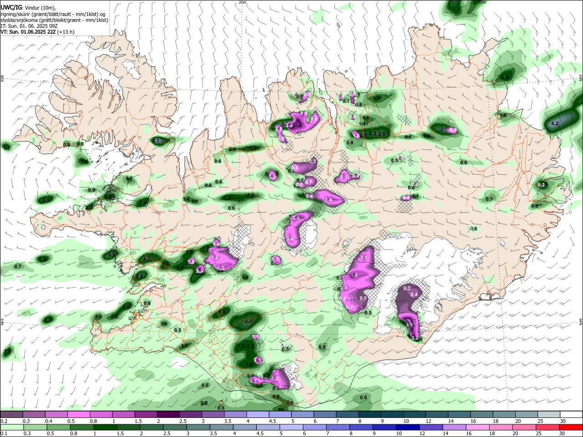The height and width of the screenshot is (437, 583).
Task: Click the "0.2" label under snow legend
Action: [x=4, y=421]
